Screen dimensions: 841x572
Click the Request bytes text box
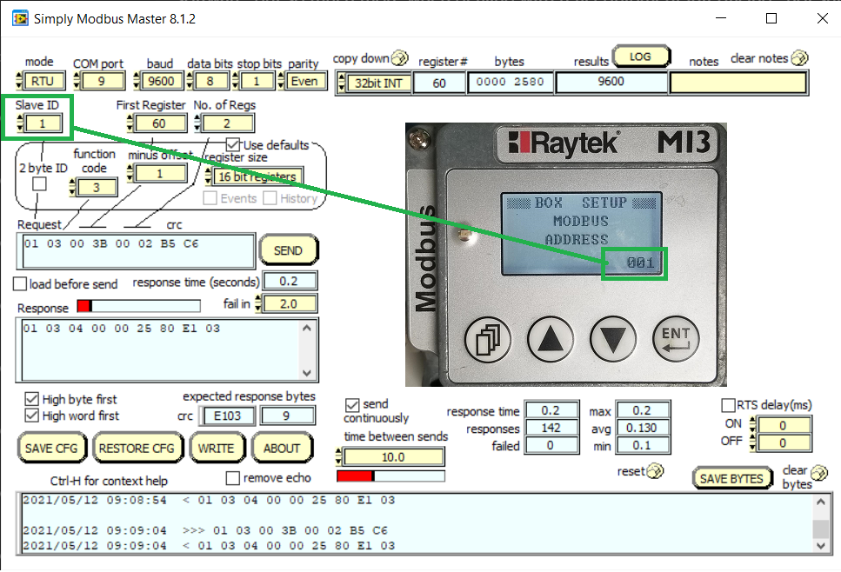(x=137, y=251)
